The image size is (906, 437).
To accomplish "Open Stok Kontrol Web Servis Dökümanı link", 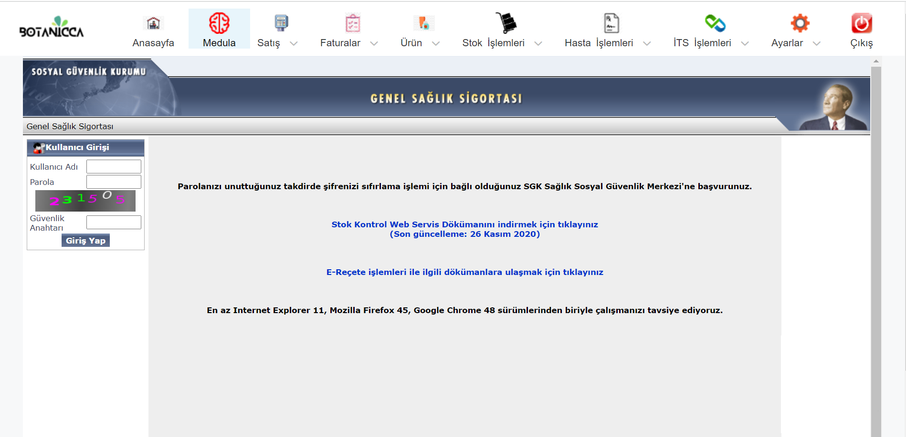I will (x=465, y=229).
